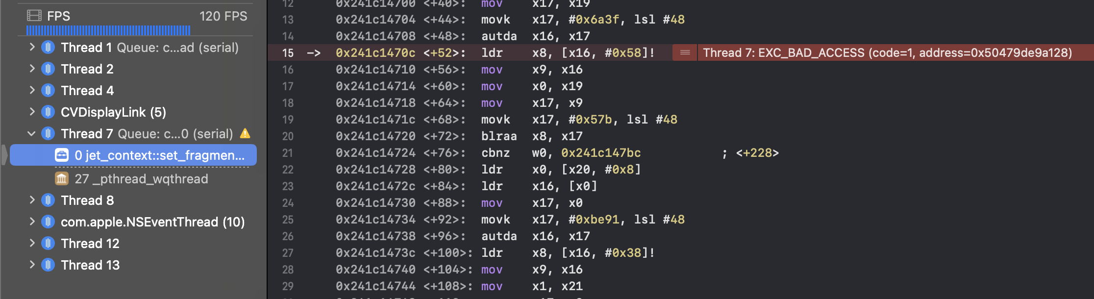
Task: Select the Thread 8 row
Action: [x=133, y=200]
